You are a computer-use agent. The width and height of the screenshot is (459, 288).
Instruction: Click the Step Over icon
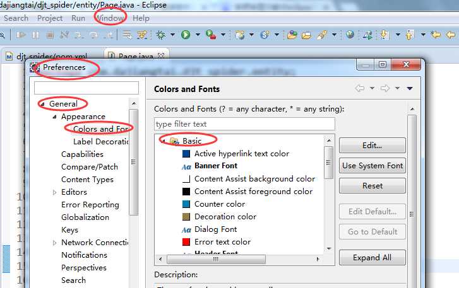tap(93, 35)
